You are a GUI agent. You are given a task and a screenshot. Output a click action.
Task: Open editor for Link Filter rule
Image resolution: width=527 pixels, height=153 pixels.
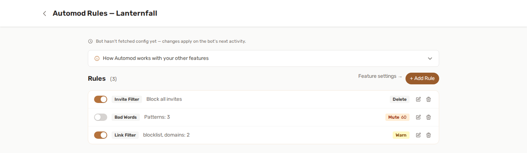point(418,135)
